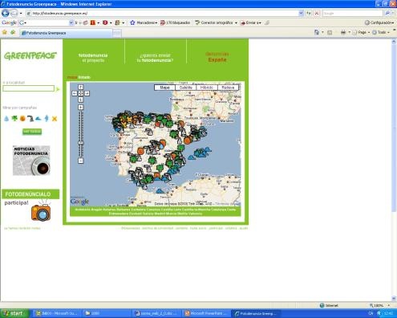The height and width of the screenshot is (318, 397).
Task: Click the Favorites star icon
Action: coord(5,32)
